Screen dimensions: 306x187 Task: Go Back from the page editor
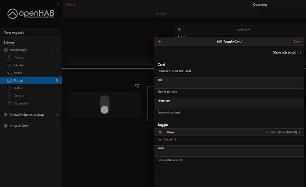click(71, 4)
